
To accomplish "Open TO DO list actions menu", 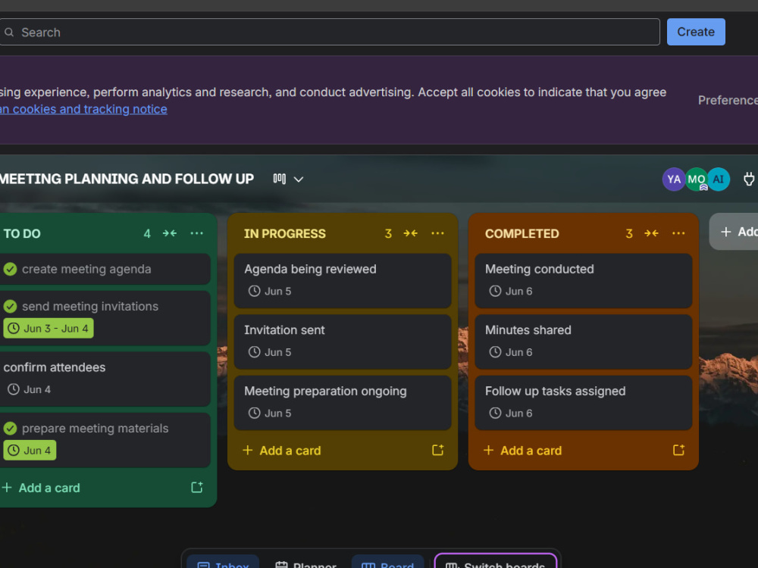I will [197, 233].
